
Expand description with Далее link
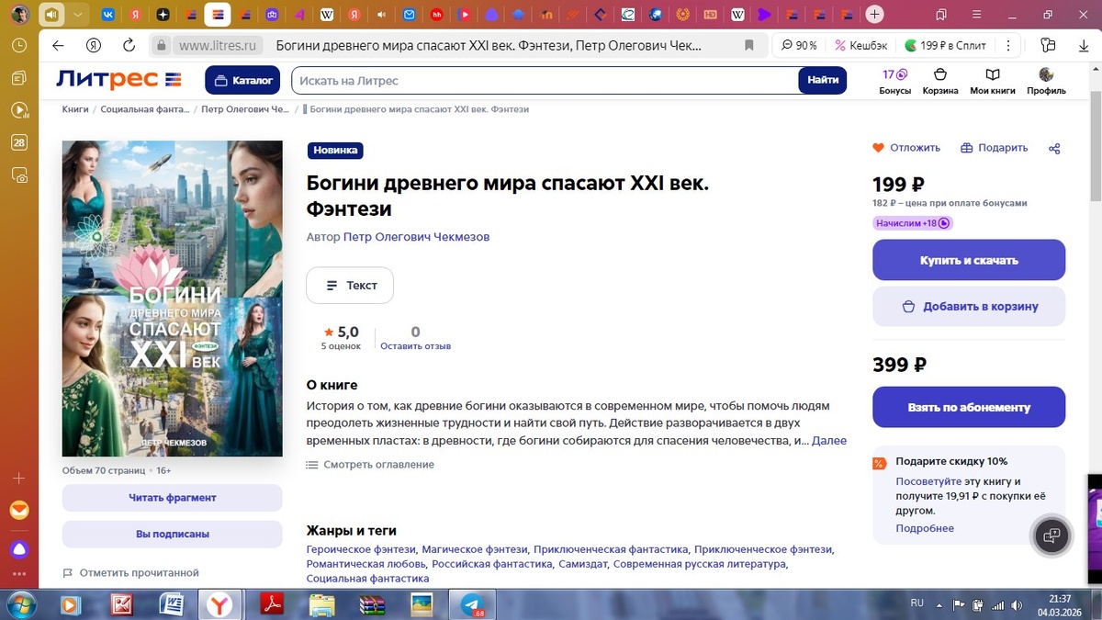pos(829,441)
